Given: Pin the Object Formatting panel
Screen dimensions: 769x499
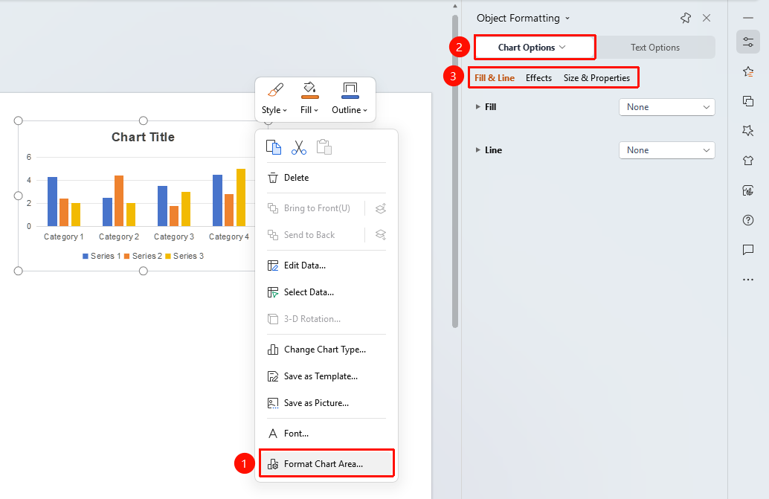Looking at the screenshot, I should pos(686,18).
